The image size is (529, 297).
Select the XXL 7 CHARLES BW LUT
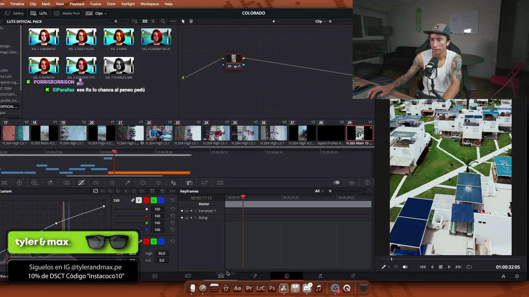119,65
